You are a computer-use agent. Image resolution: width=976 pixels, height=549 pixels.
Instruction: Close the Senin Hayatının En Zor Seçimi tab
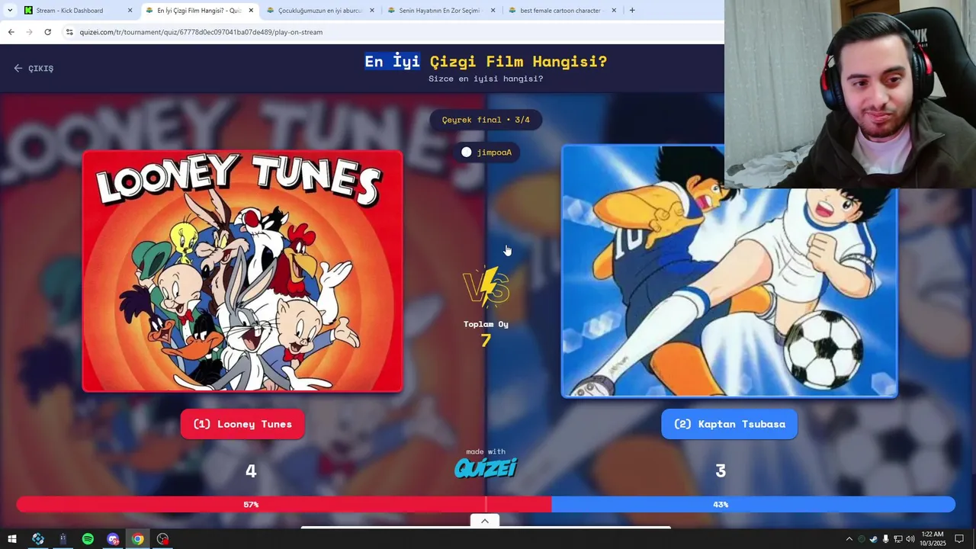pyautogui.click(x=493, y=11)
